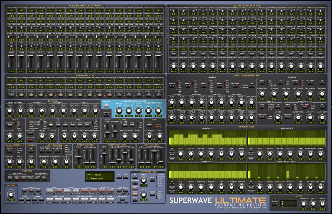Turn off the Delay ON button in Effects Advanced Edit

click(x=278, y=107)
